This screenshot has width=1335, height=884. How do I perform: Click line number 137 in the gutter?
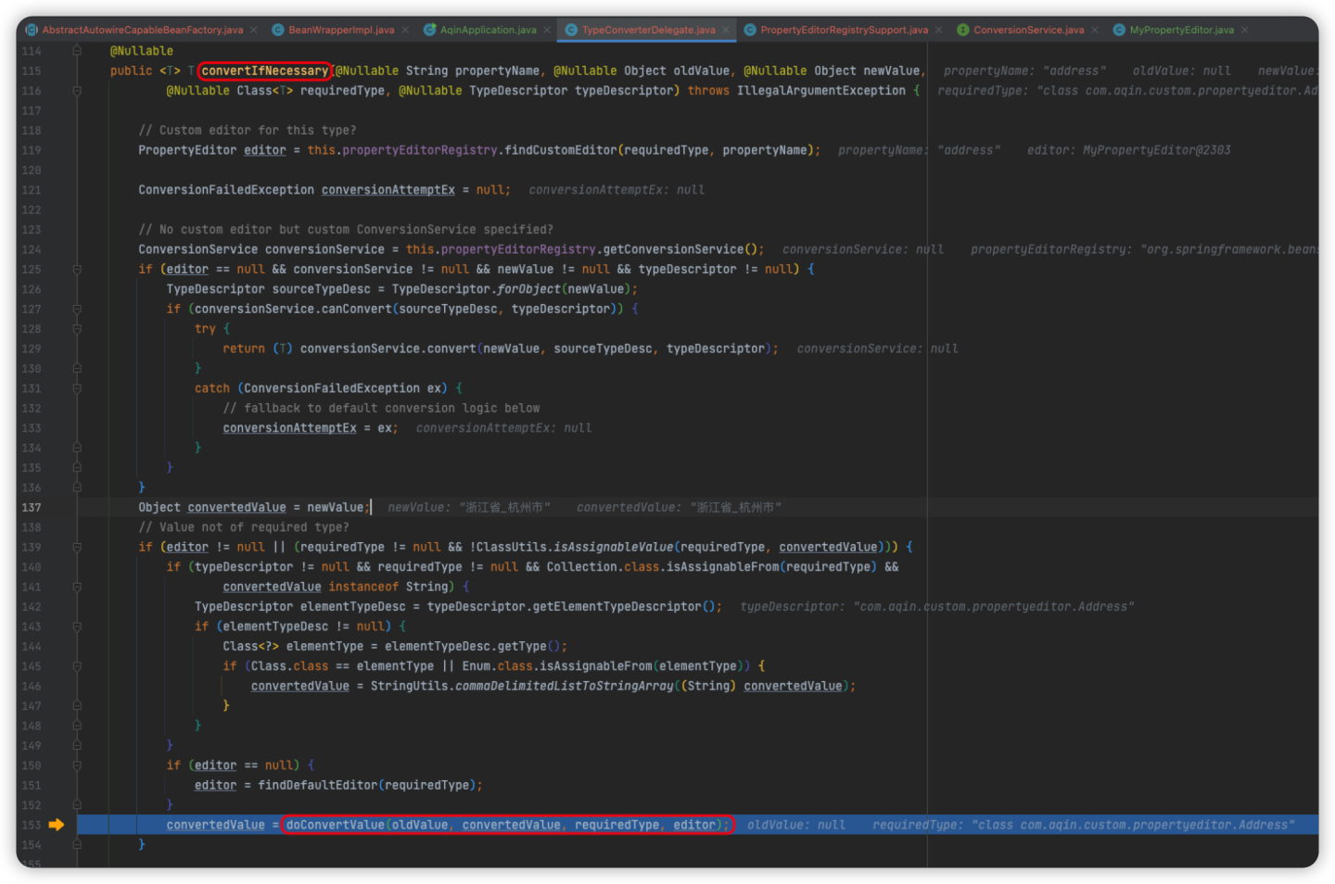[32, 508]
